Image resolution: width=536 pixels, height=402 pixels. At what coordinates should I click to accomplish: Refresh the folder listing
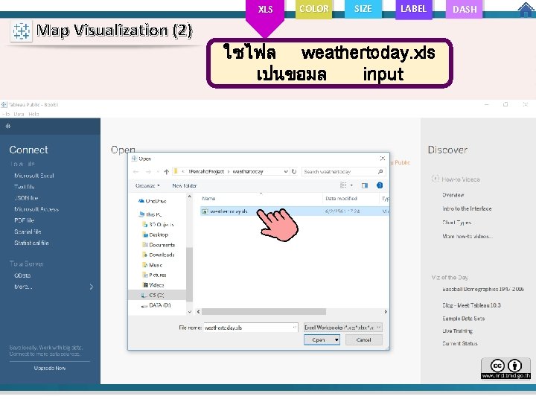point(294,172)
